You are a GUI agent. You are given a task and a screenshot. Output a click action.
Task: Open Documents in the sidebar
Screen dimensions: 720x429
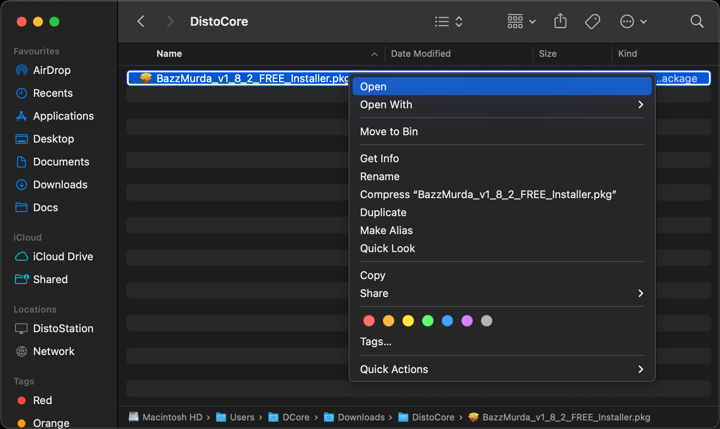point(52,162)
